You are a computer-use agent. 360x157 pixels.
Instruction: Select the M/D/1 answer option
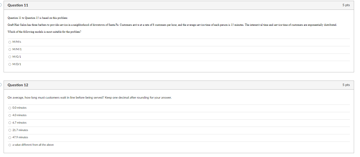[x=10, y=64]
